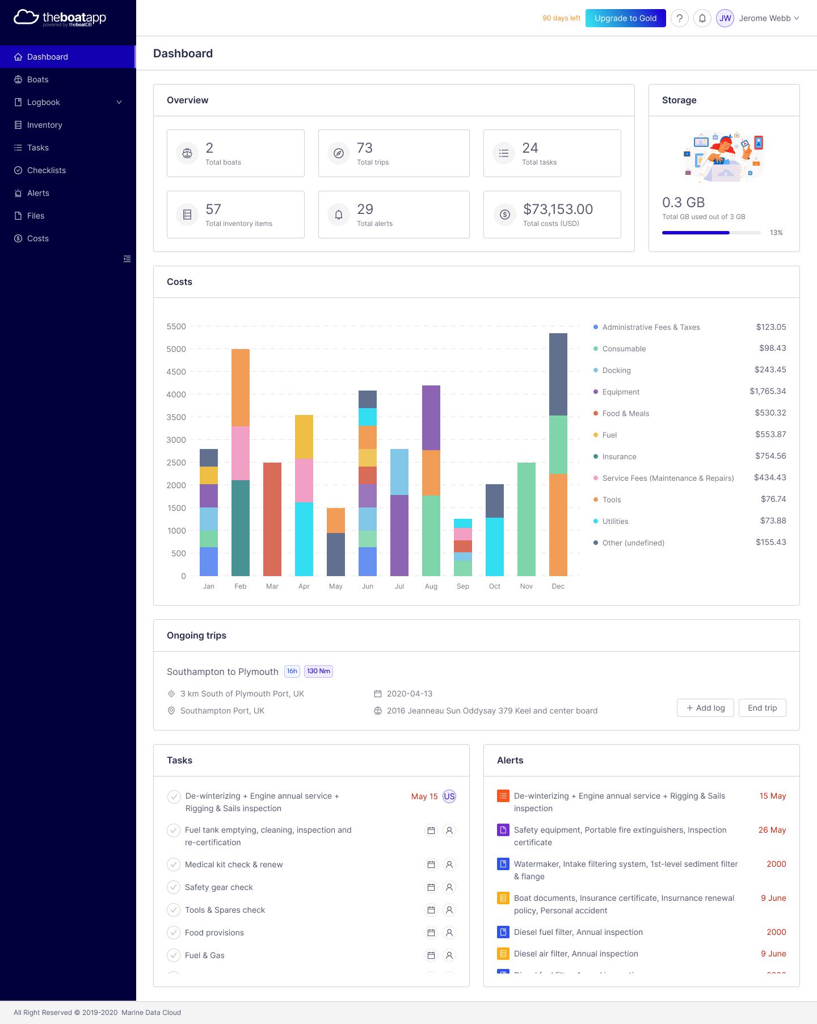This screenshot has width=817, height=1024.
Task: Click the End trip button
Action: coord(763,708)
